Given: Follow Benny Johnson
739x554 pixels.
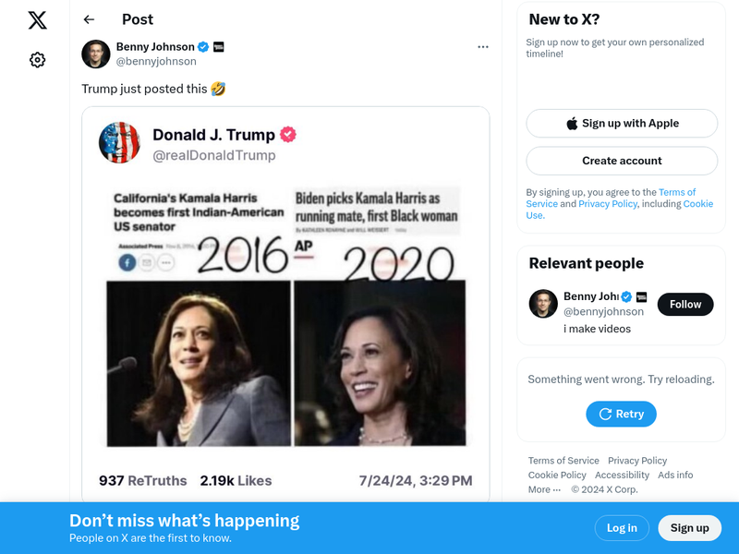Looking at the screenshot, I should (x=685, y=304).
